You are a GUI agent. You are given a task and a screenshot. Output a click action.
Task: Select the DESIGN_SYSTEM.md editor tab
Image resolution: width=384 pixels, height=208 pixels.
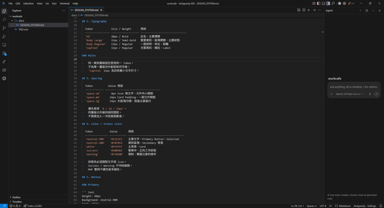(x=87, y=10)
